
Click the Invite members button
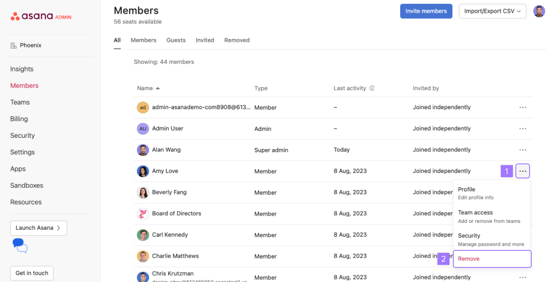(x=426, y=11)
